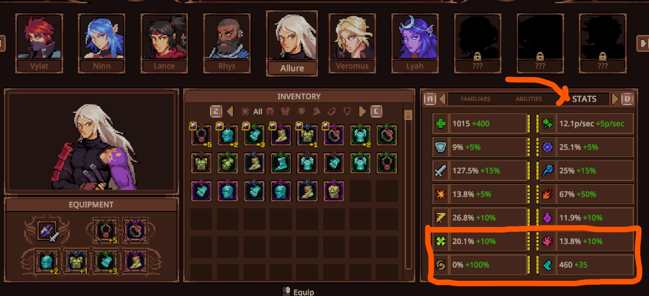Filter inventory by necklace icon
The width and height of the screenshot is (649, 296).
point(347,111)
